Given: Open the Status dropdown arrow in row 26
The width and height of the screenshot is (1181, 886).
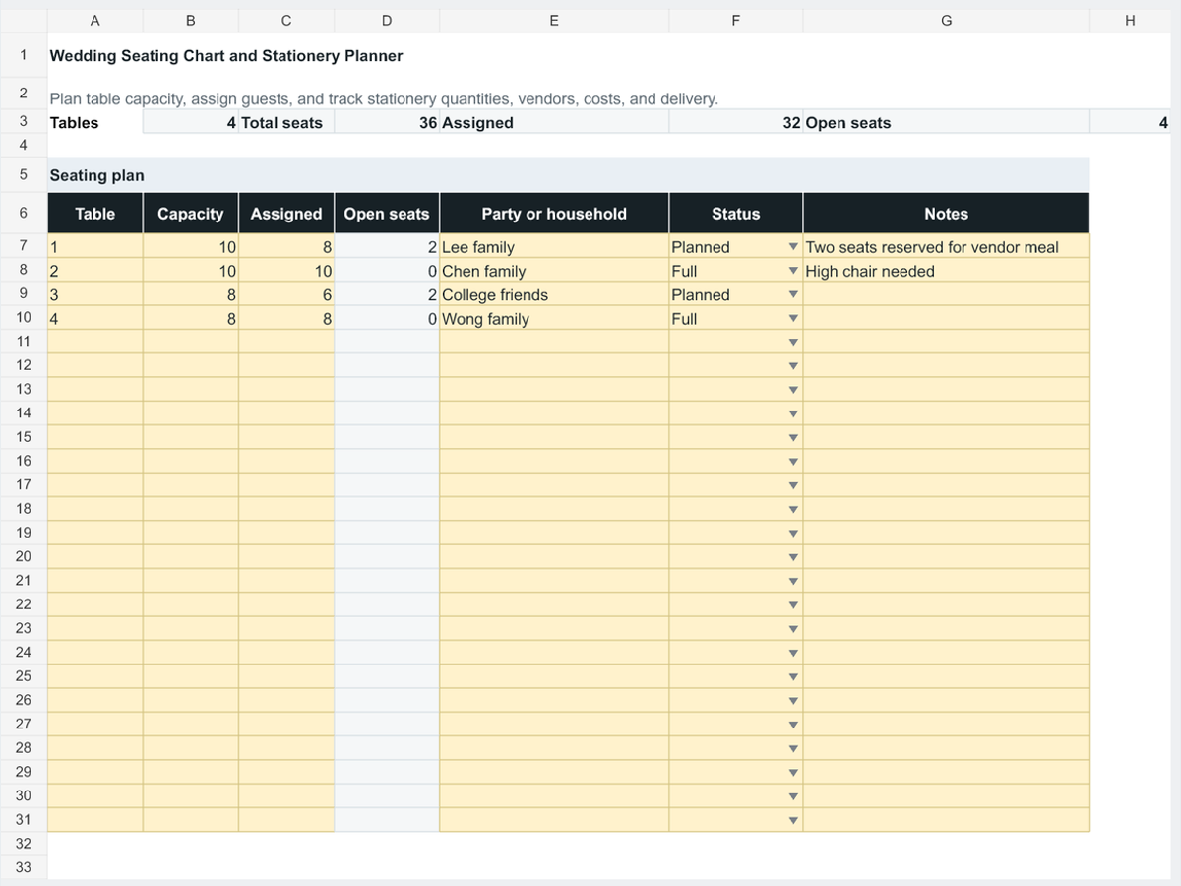Looking at the screenshot, I should pyautogui.click(x=793, y=701).
